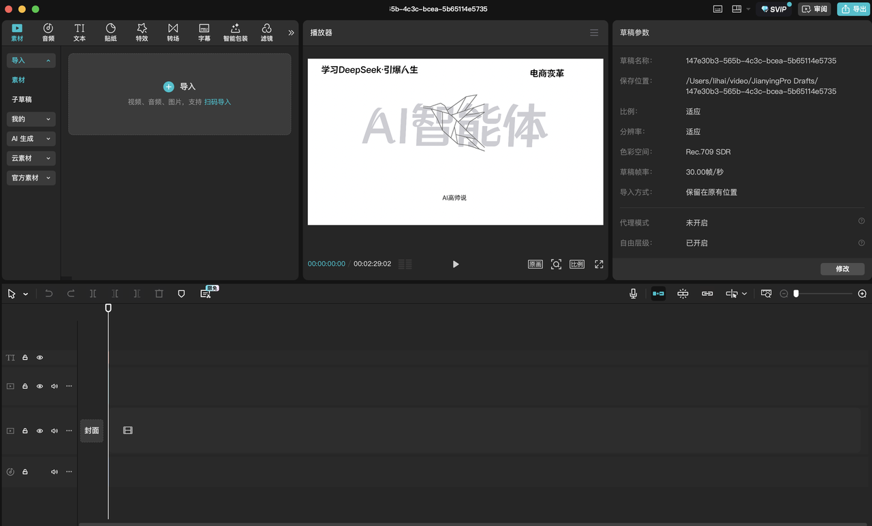Expand the 我的 sidebar section
This screenshot has height=526, width=872.
(31, 119)
